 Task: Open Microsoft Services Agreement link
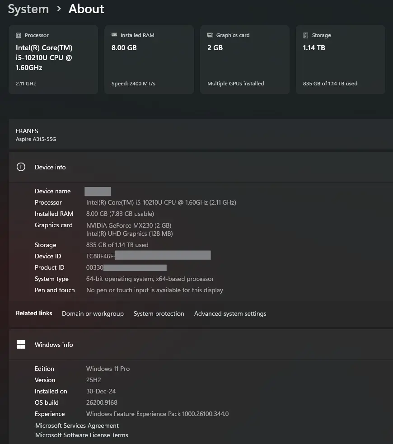[x=77, y=425]
